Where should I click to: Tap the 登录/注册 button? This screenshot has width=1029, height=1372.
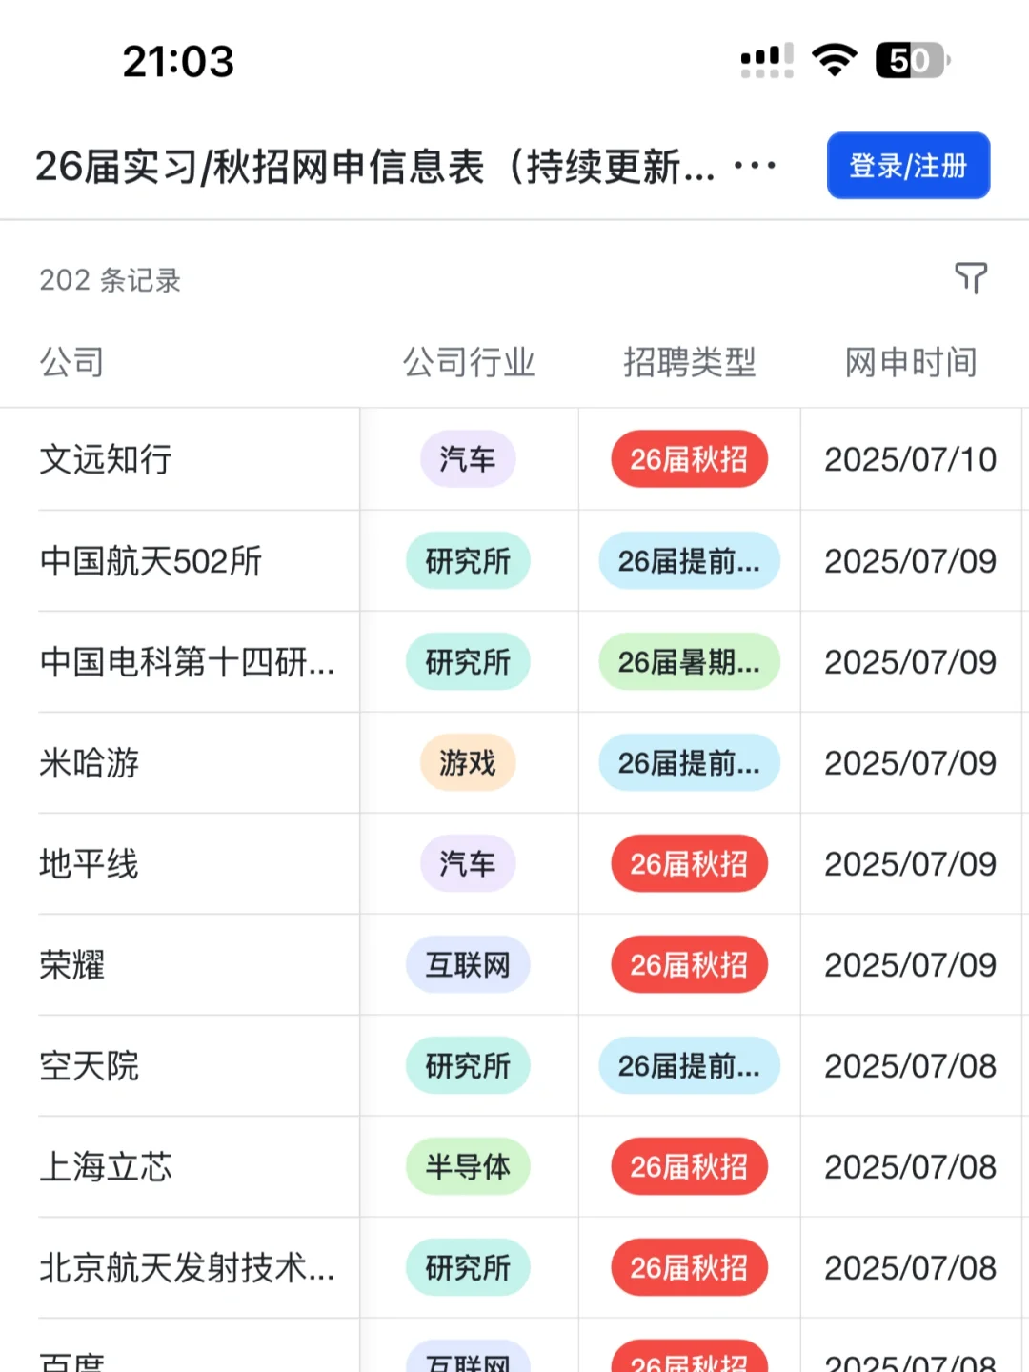(908, 166)
